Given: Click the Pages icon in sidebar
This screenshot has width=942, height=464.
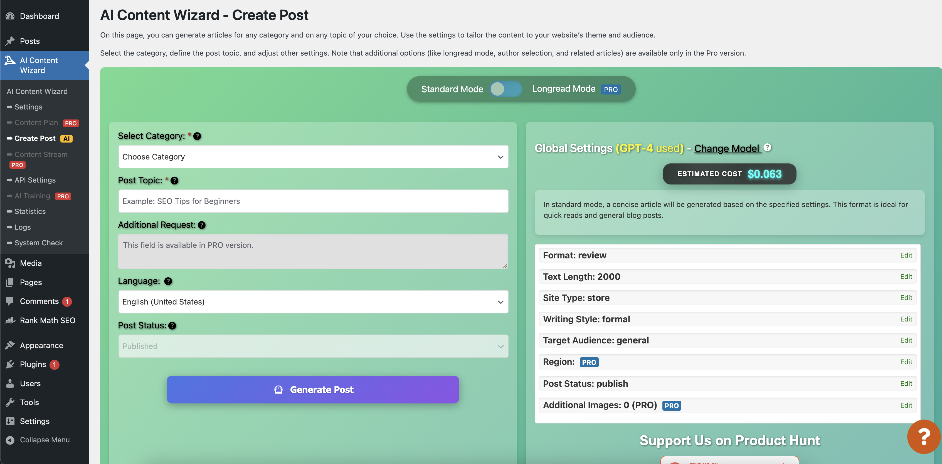Looking at the screenshot, I should click(x=10, y=282).
